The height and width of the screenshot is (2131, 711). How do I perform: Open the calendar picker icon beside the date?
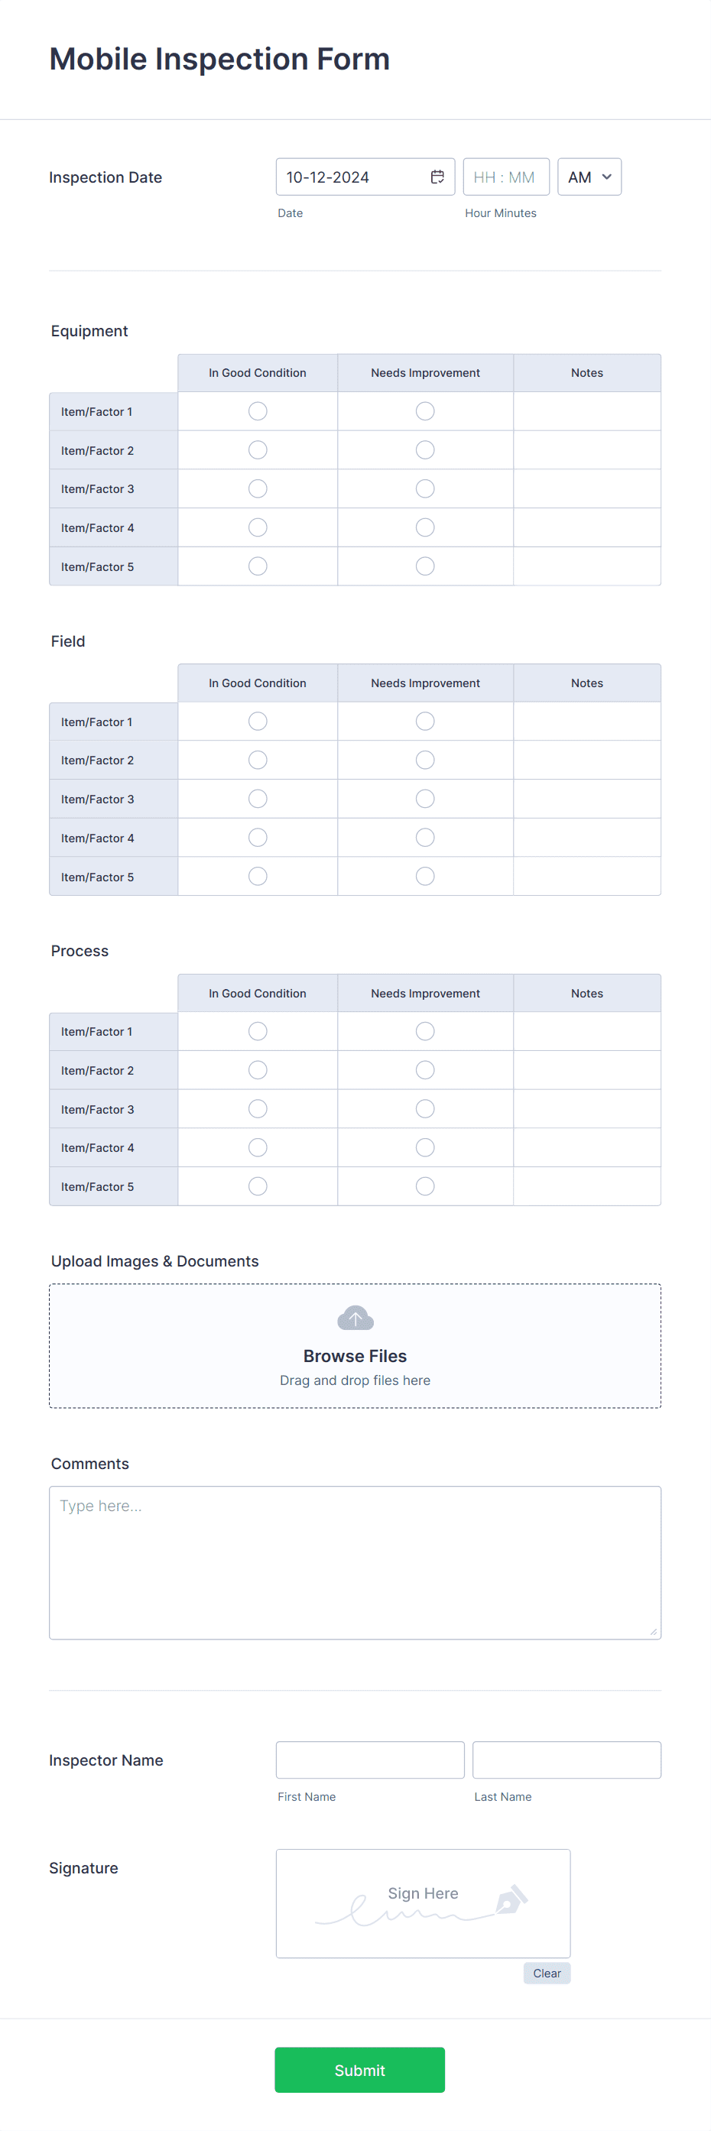click(438, 177)
